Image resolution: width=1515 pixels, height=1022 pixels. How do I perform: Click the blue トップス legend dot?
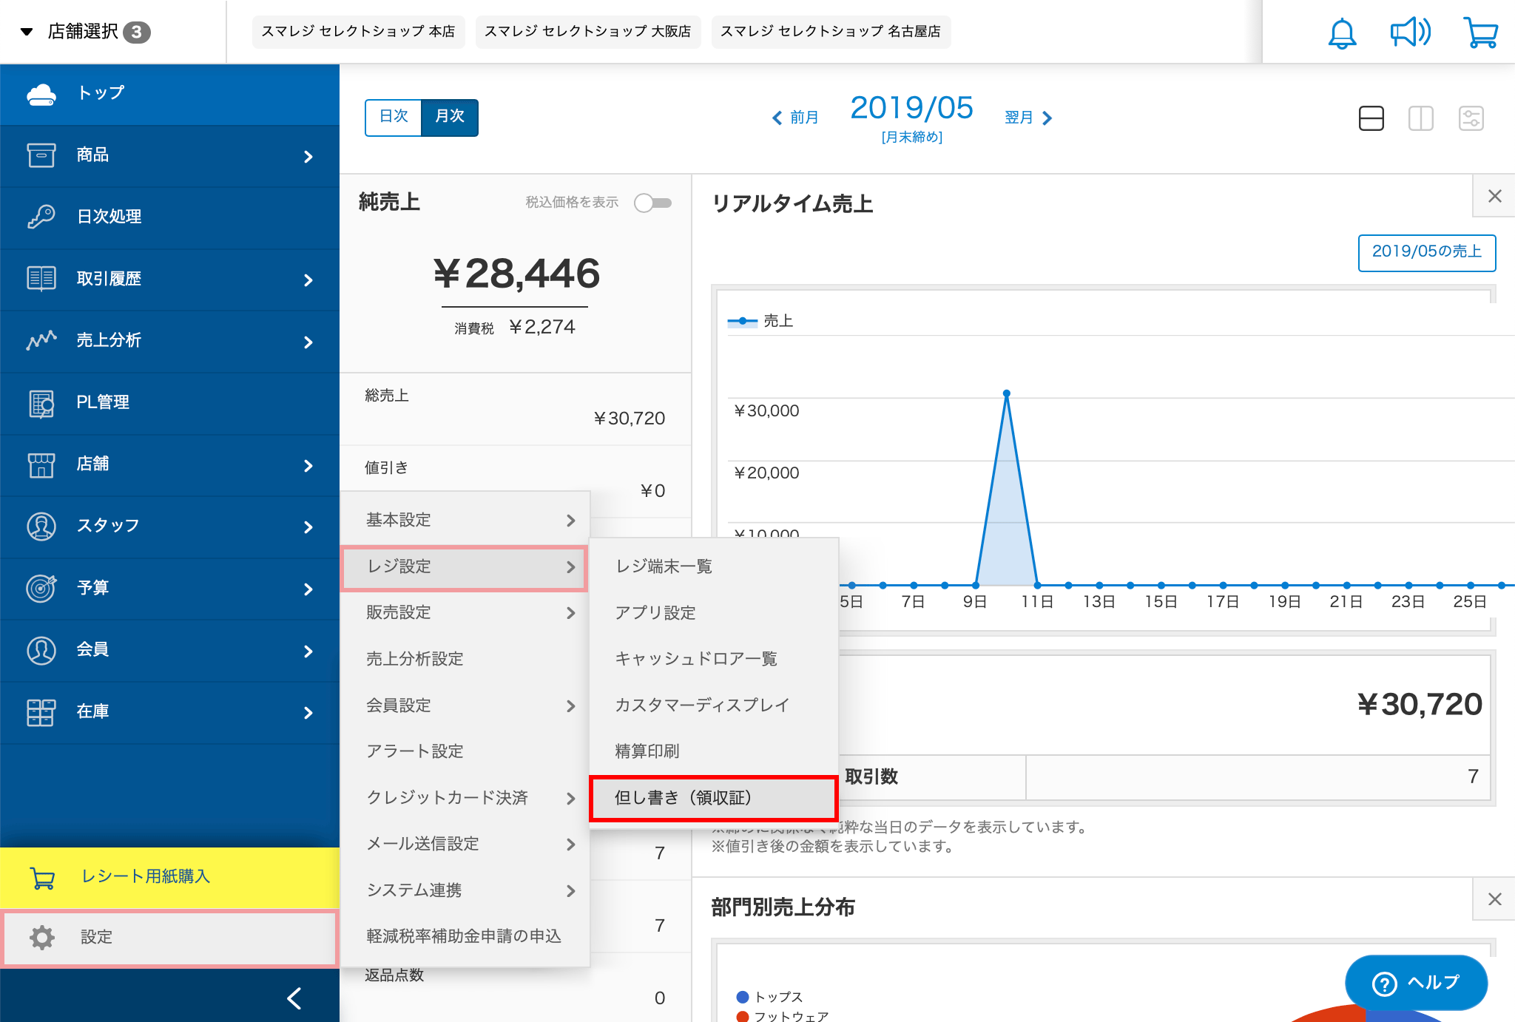point(743,997)
